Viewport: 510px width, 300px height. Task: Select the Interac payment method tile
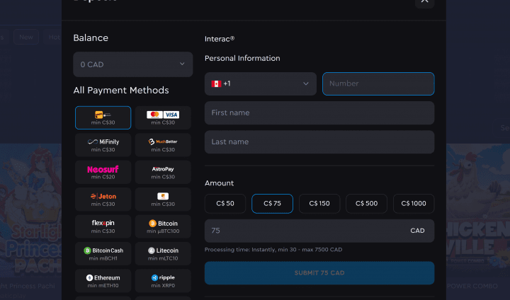(103, 117)
